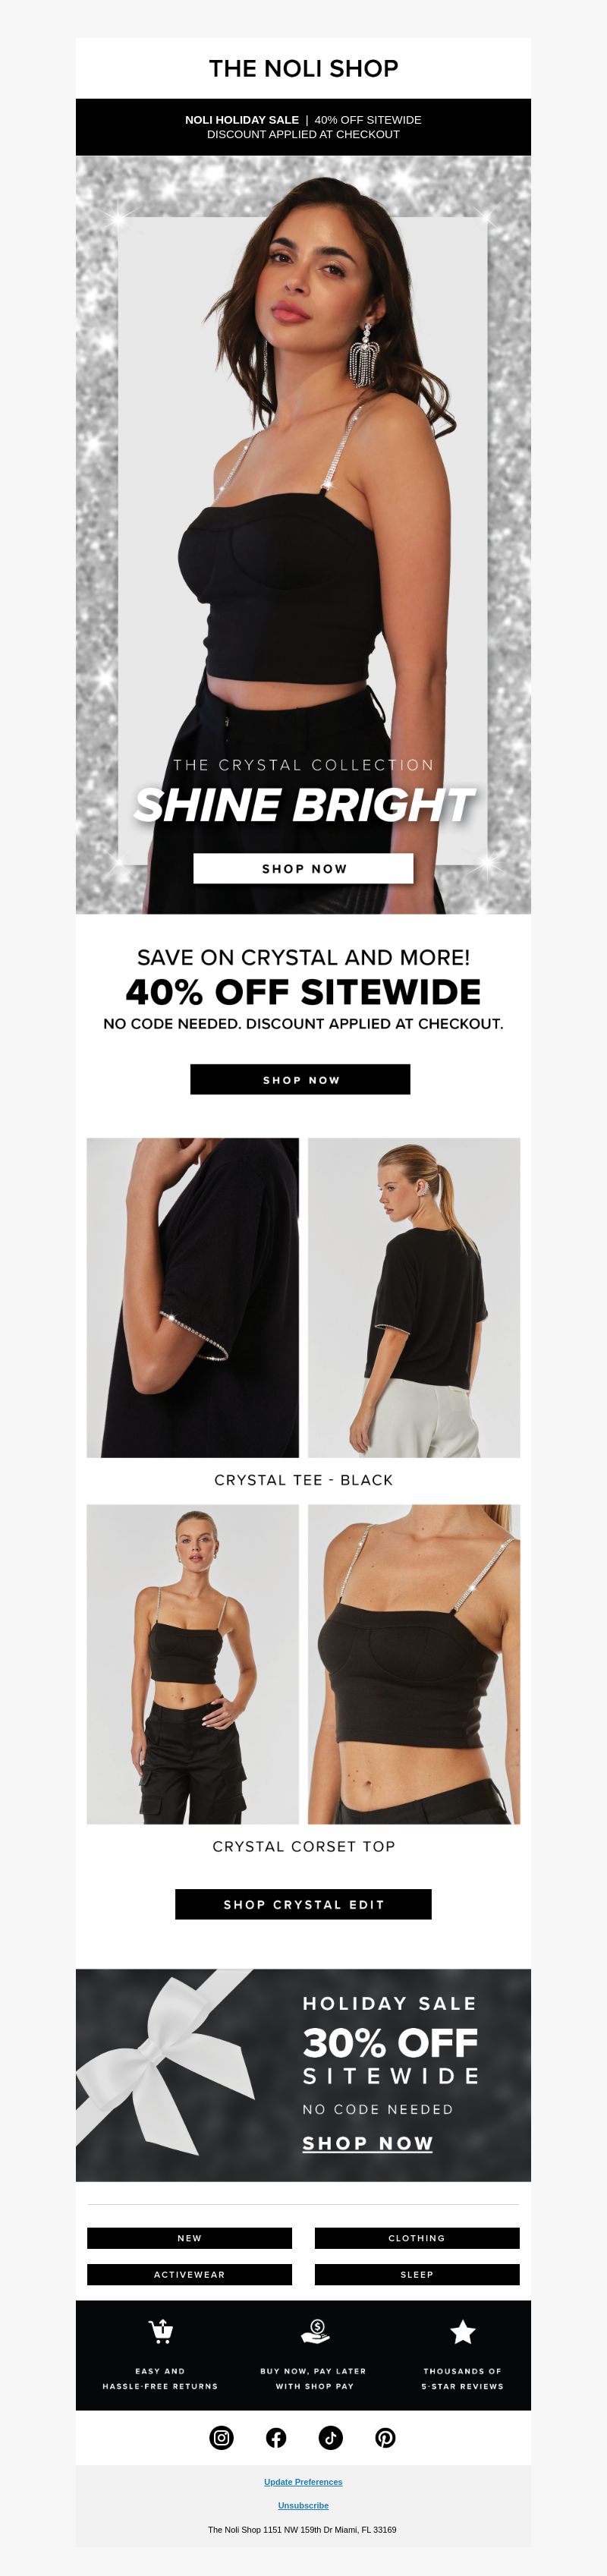Go to the Sleep category
The image size is (607, 2576).
click(417, 2274)
